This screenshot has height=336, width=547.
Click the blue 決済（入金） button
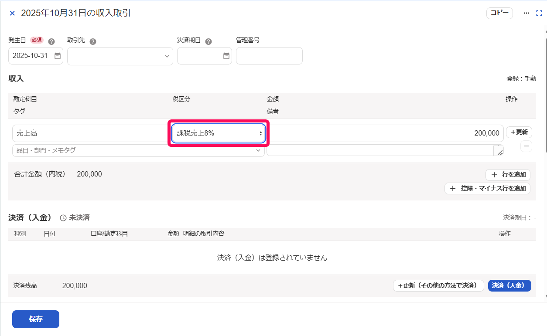pyautogui.click(x=509, y=286)
